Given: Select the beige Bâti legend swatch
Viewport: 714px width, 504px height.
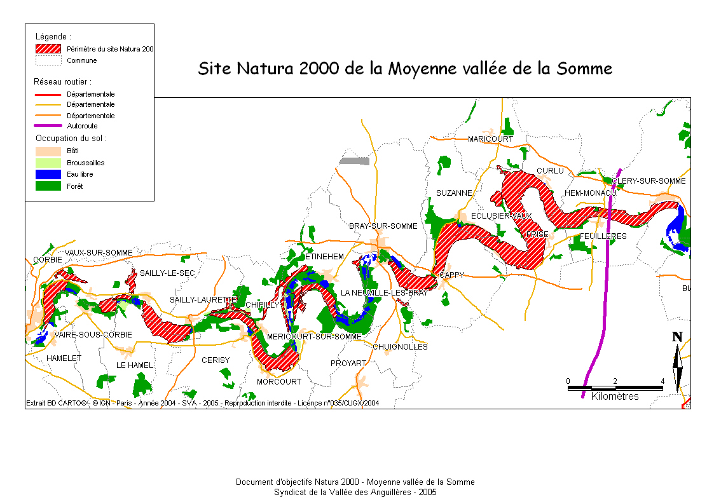Looking at the screenshot, I should [x=48, y=151].
